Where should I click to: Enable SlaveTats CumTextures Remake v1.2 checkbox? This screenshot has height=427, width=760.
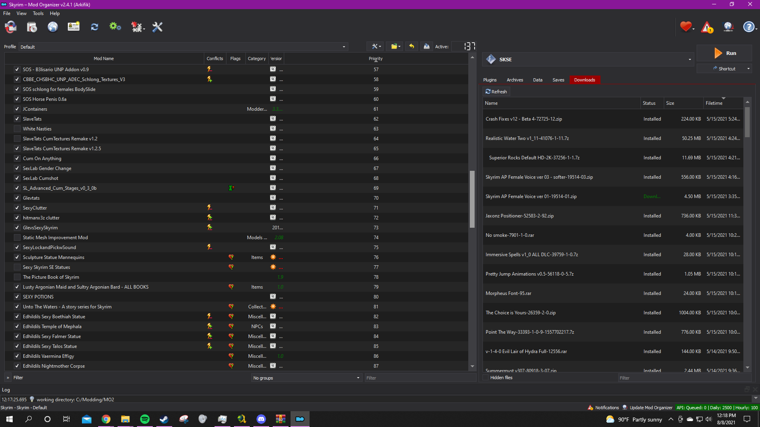click(x=17, y=139)
